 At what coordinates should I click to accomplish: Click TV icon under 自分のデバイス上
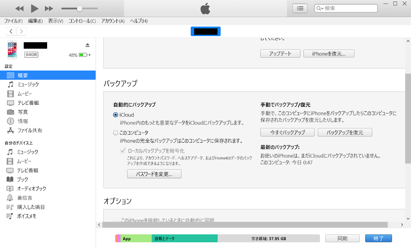point(10,170)
